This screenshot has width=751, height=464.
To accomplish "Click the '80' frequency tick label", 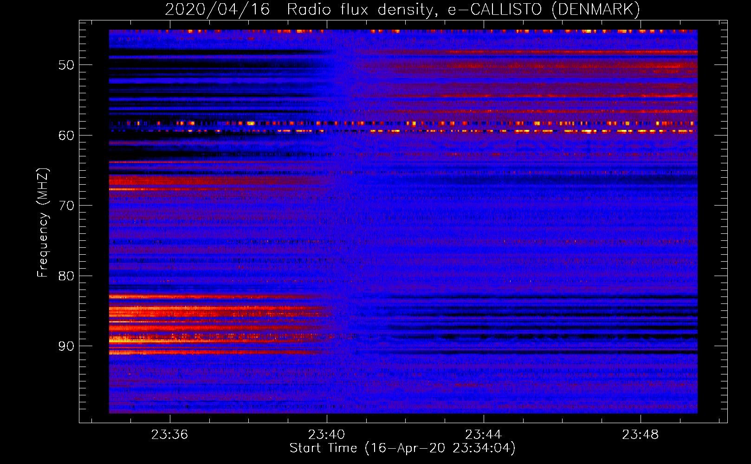I will click(66, 276).
